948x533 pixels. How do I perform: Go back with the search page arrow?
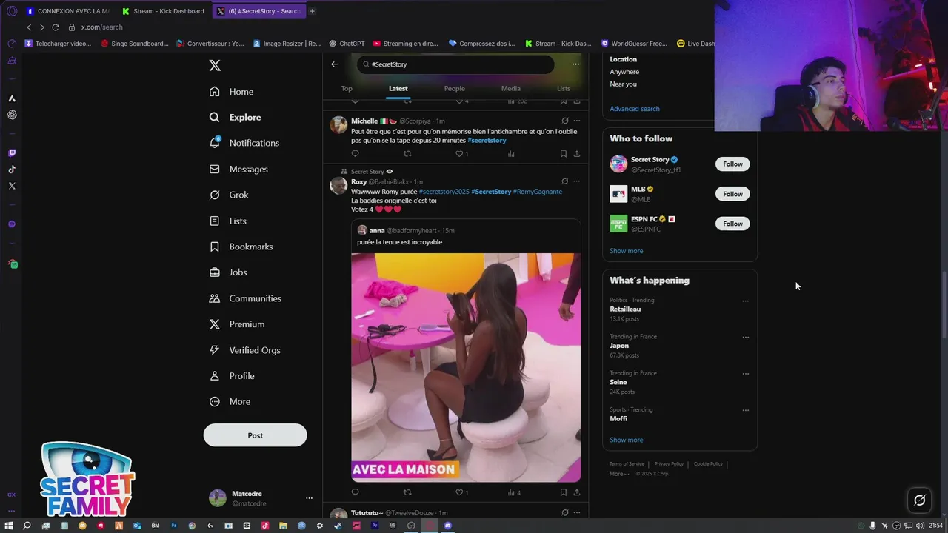tap(334, 64)
